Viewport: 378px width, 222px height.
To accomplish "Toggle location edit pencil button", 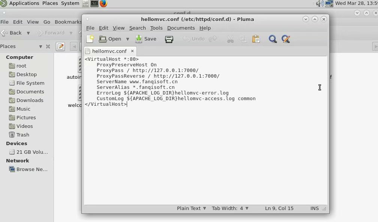I will (x=60, y=46).
